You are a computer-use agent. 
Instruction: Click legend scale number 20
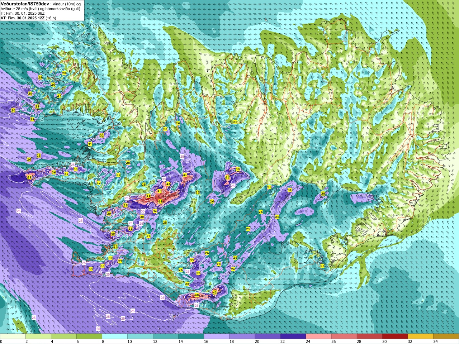[x=257, y=341]
